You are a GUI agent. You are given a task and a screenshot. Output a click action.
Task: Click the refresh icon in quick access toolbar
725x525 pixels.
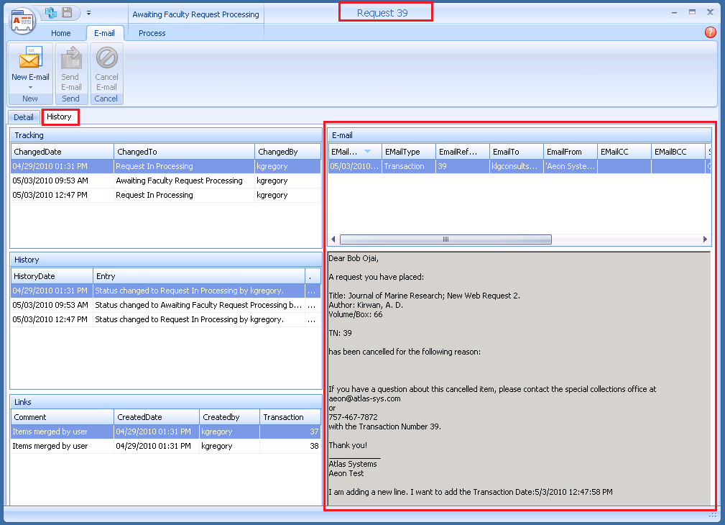pyautogui.click(x=51, y=13)
